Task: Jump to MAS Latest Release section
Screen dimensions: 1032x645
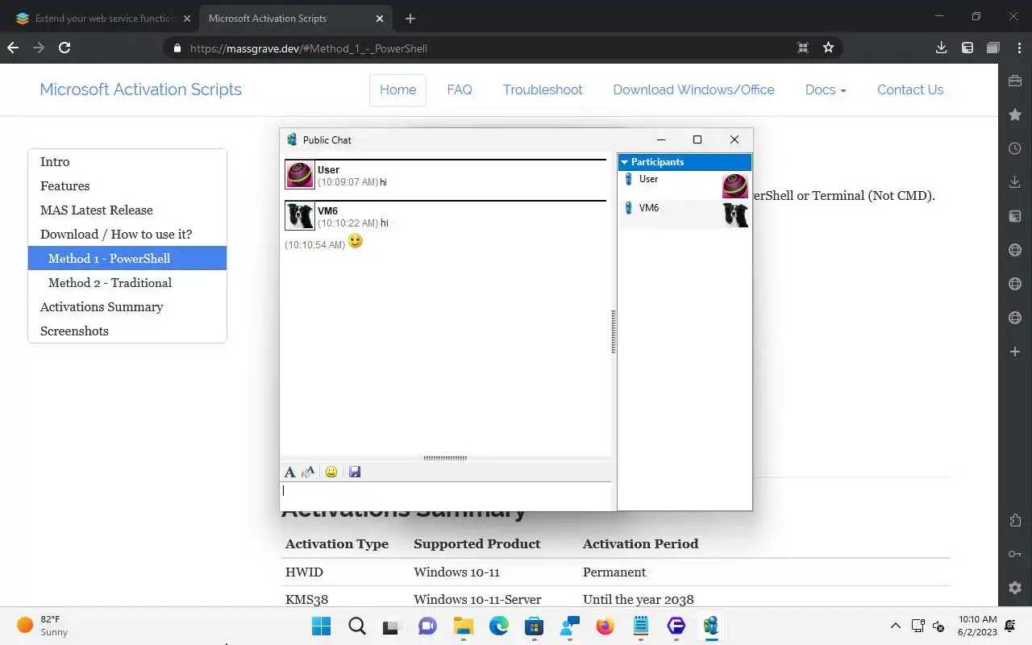Action: pyautogui.click(x=127, y=210)
